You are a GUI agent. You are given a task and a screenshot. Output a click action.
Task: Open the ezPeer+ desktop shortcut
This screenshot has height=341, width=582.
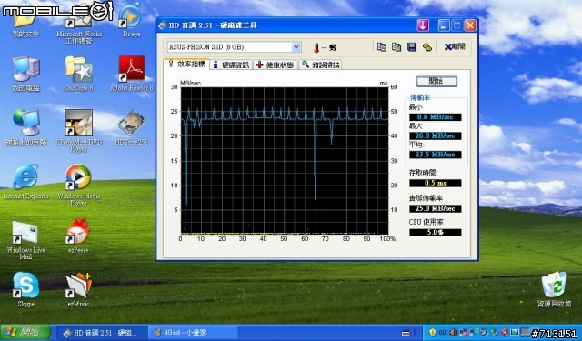click(x=79, y=236)
